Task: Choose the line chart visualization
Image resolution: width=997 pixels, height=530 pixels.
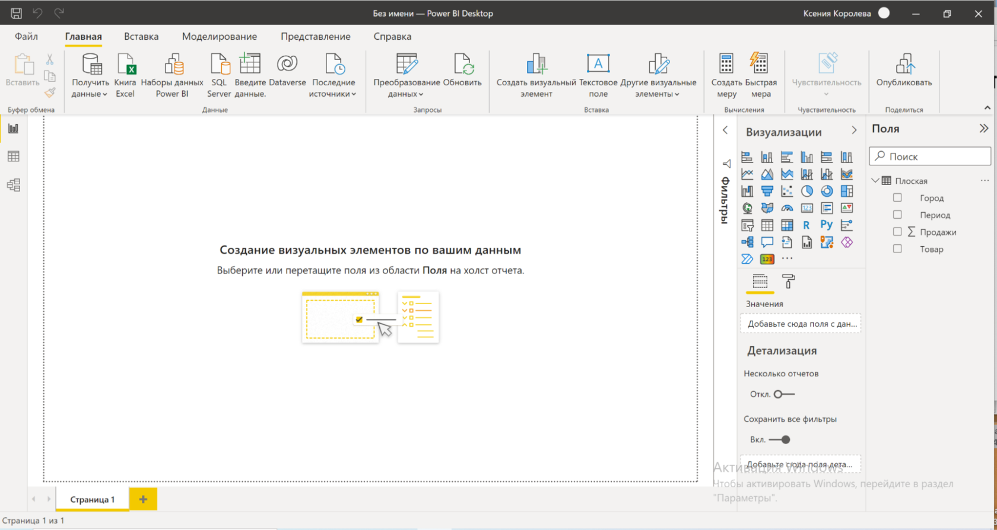Action: (x=747, y=174)
